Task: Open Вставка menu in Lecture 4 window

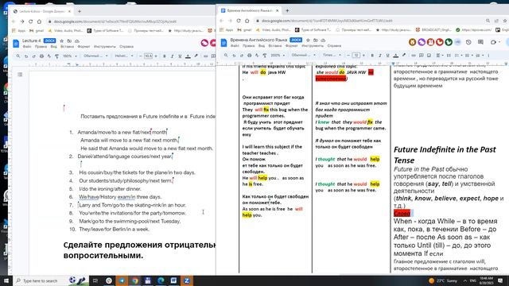Action: 67,47
